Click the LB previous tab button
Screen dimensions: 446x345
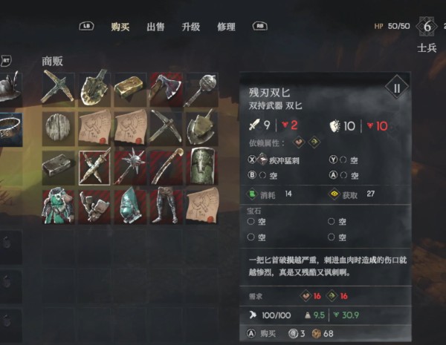[86, 26]
